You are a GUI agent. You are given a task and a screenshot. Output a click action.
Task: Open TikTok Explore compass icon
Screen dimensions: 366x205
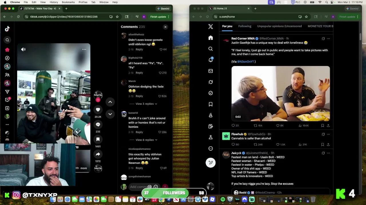coord(7,58)
